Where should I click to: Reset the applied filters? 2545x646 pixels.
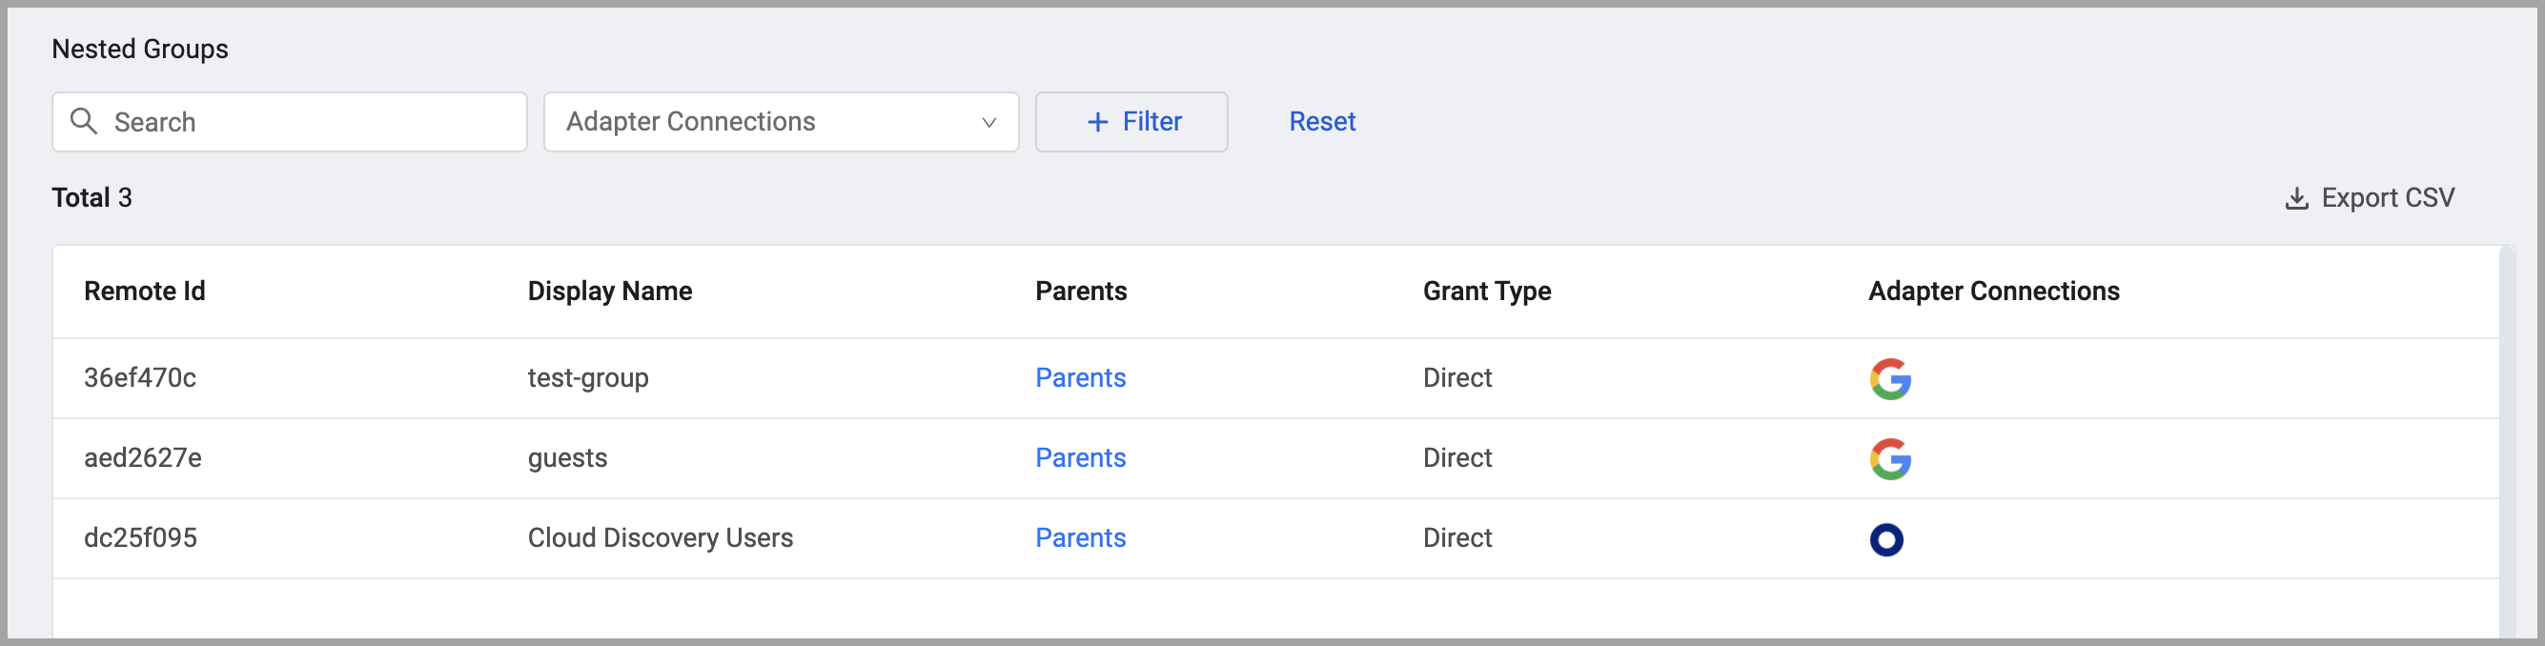click(1321, 122)
